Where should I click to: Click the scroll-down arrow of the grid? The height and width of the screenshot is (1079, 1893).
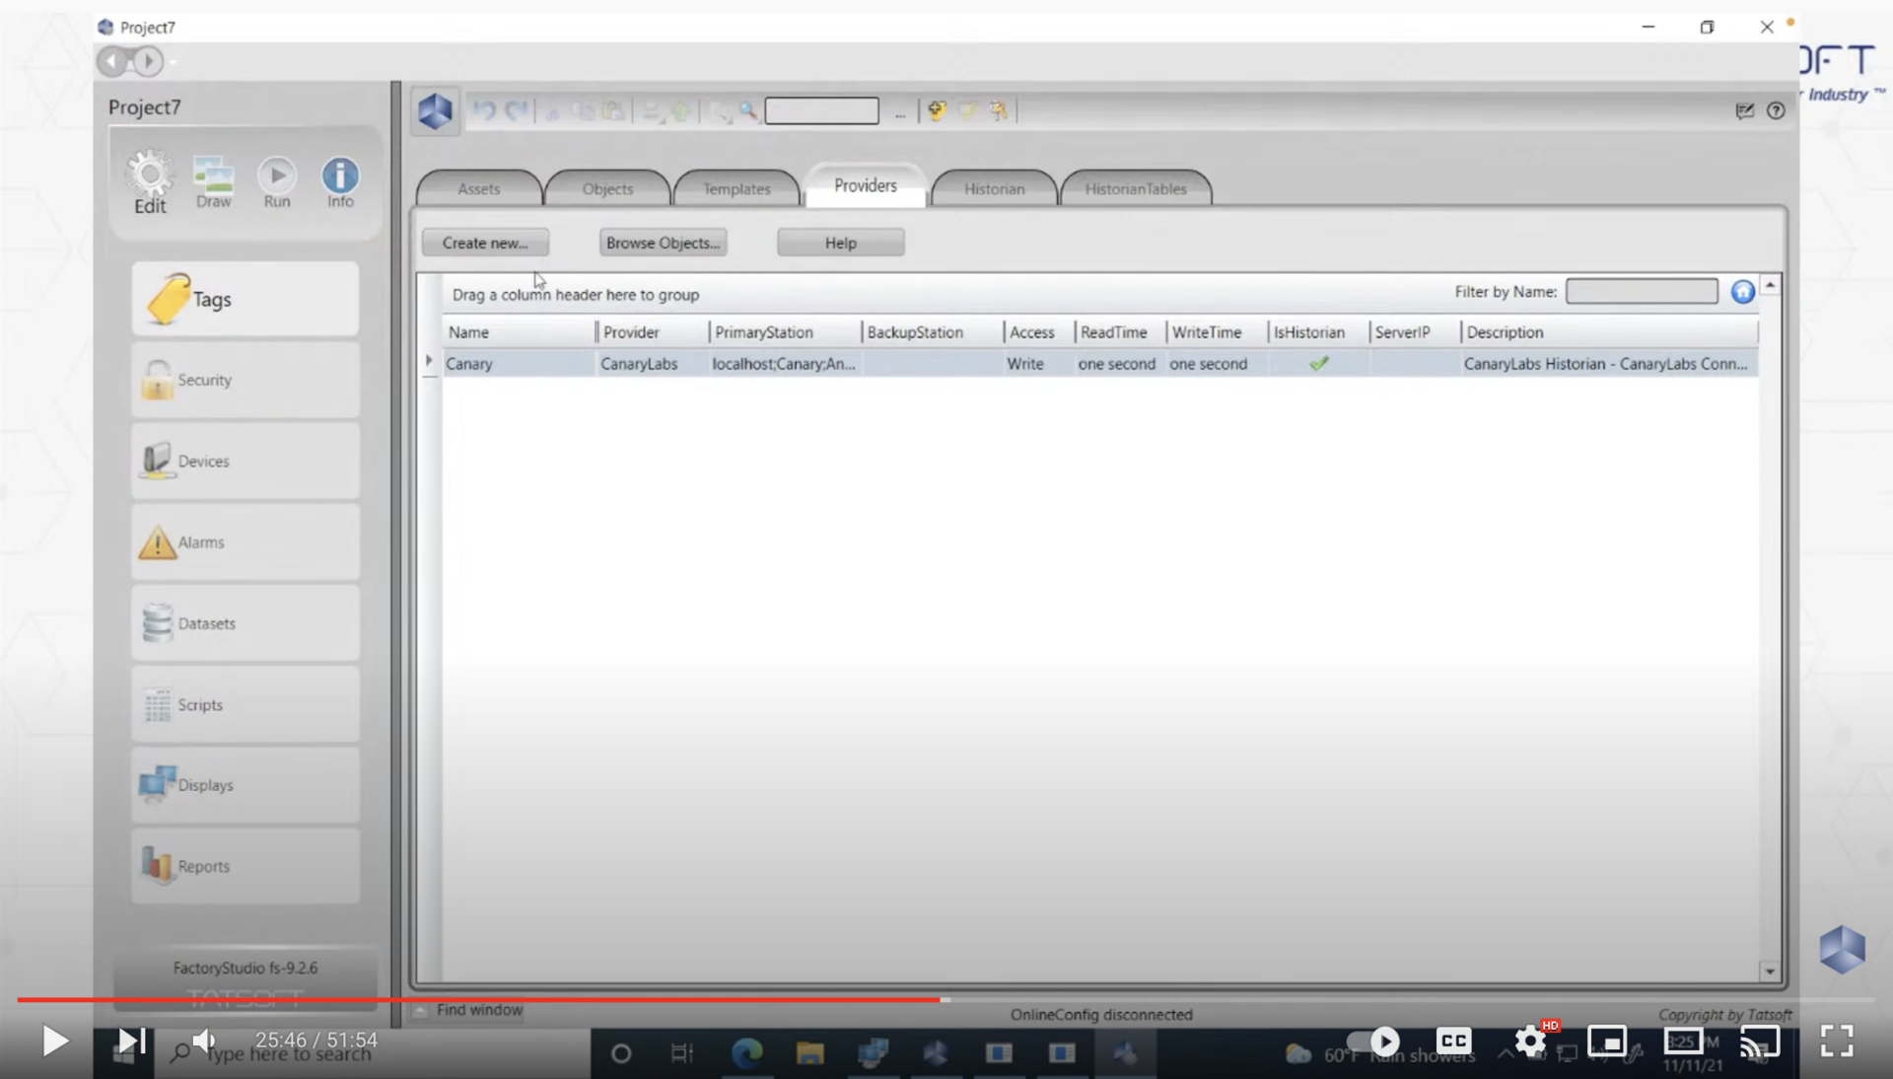point(1770,971)
